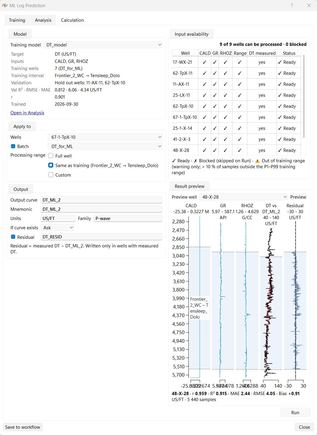Click the Well column header

(x=185, y=53)
